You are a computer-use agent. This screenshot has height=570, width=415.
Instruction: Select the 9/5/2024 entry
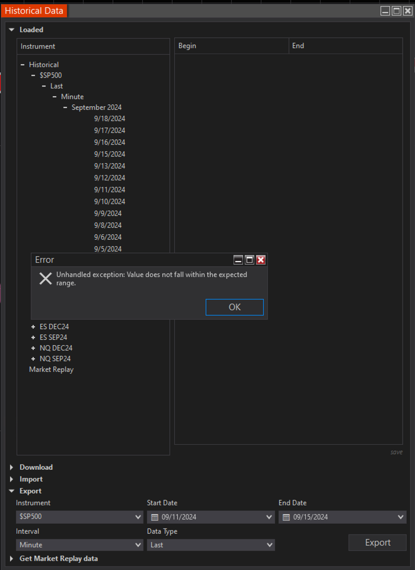coord(107,249)
